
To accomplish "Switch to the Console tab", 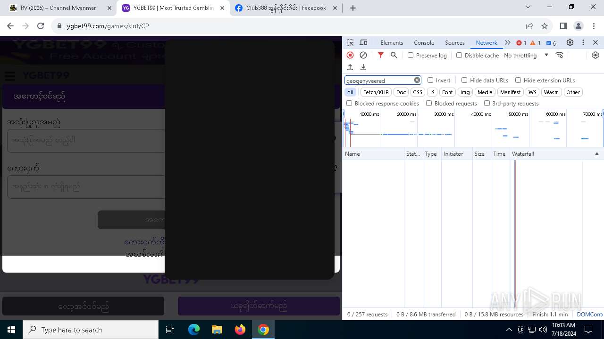I will tap(424, 42).
